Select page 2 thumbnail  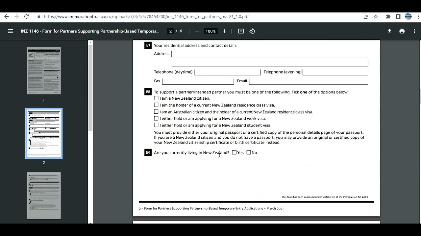[x=44, y=133]
